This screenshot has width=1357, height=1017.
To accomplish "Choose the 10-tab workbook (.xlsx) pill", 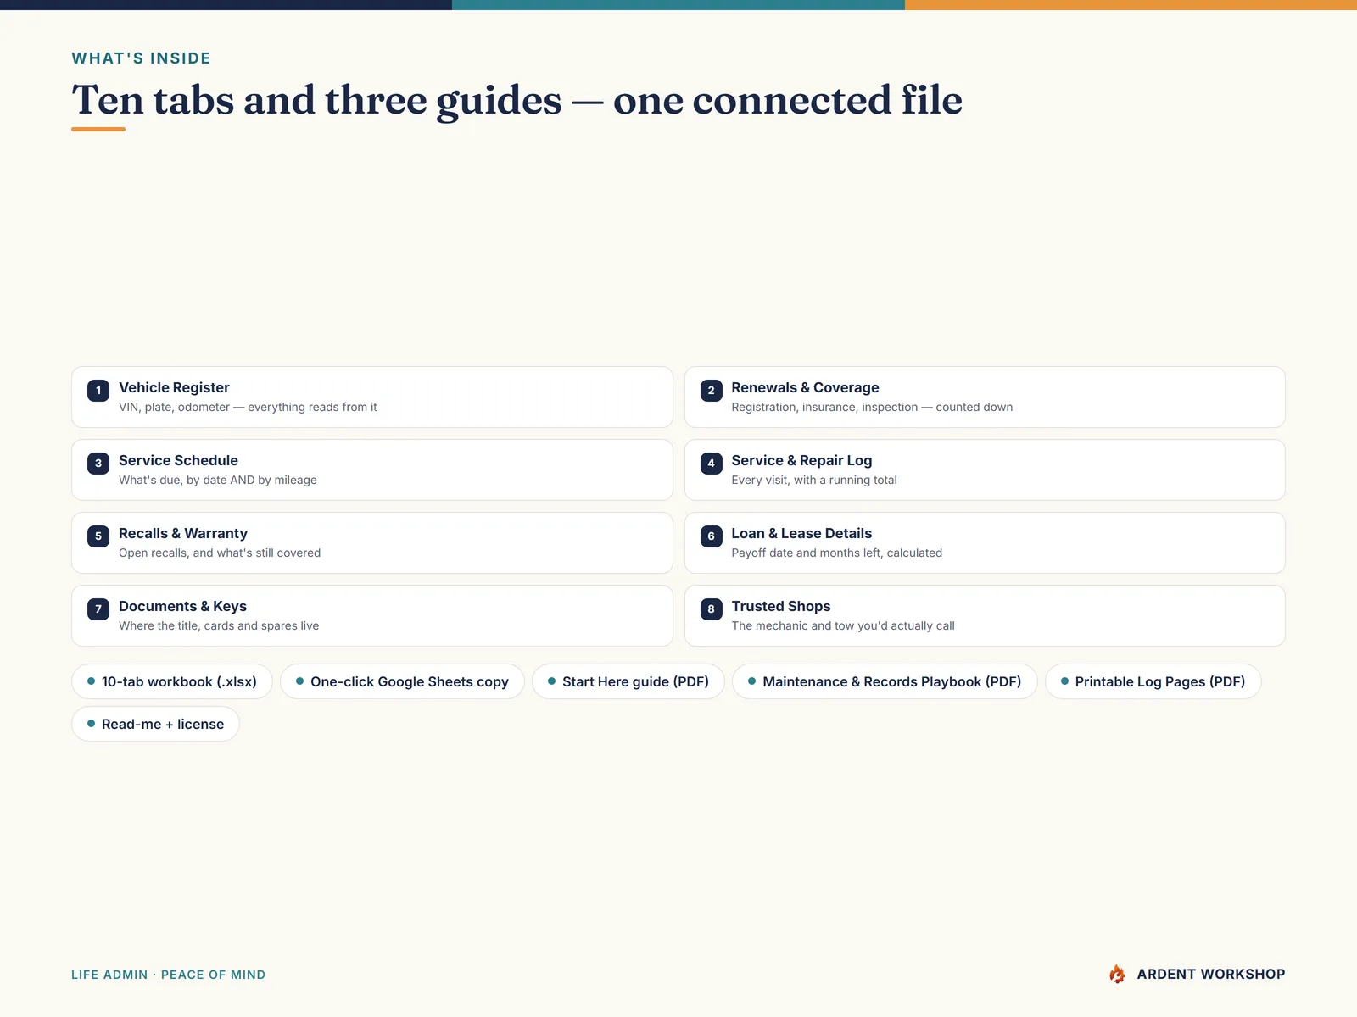I will pyautogui.click(x=172, y=681).
